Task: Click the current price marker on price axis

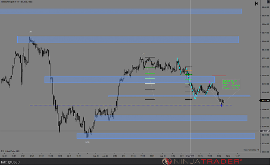Action: [265, 100]
